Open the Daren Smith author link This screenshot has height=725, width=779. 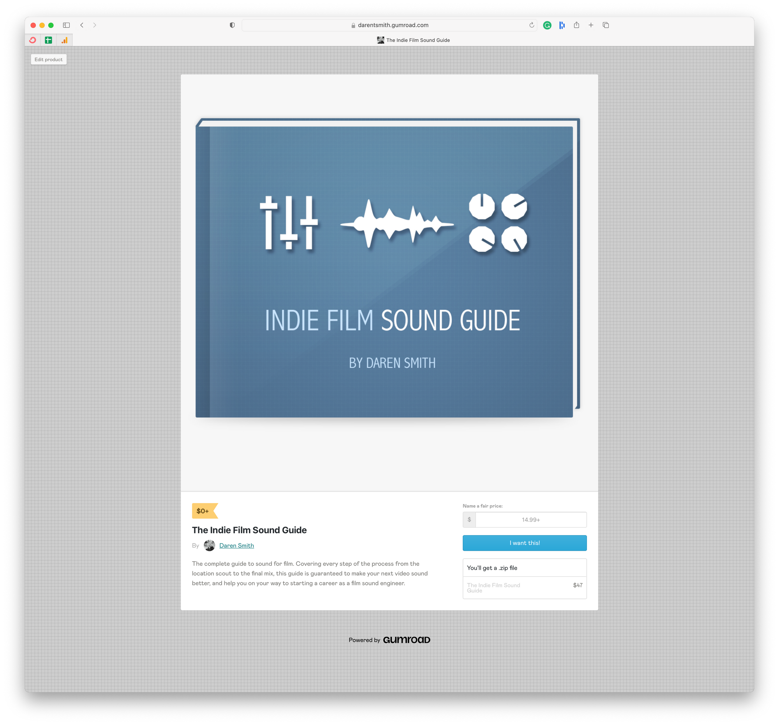(x=236, y=545)
